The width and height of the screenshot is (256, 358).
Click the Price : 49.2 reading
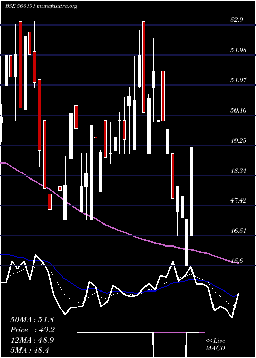[x=32, y=330]
